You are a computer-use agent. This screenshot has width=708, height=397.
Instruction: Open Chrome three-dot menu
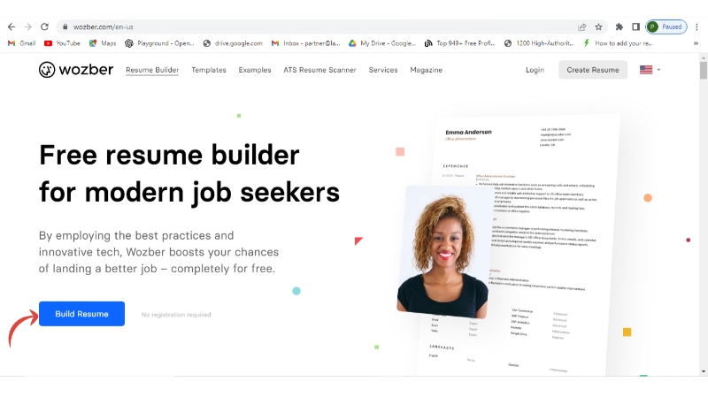click(697, 27)
